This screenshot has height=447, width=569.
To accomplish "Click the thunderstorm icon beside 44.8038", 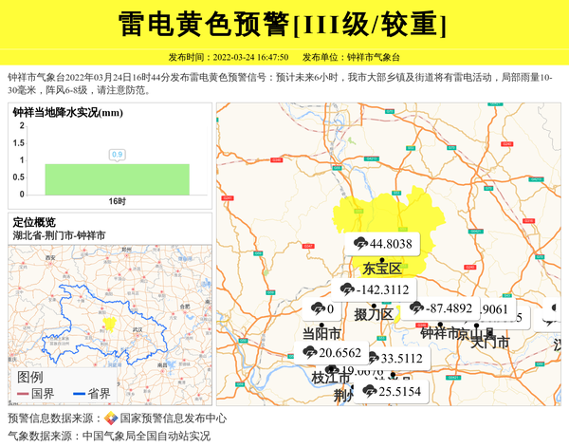I will click(x=360, y=244).
